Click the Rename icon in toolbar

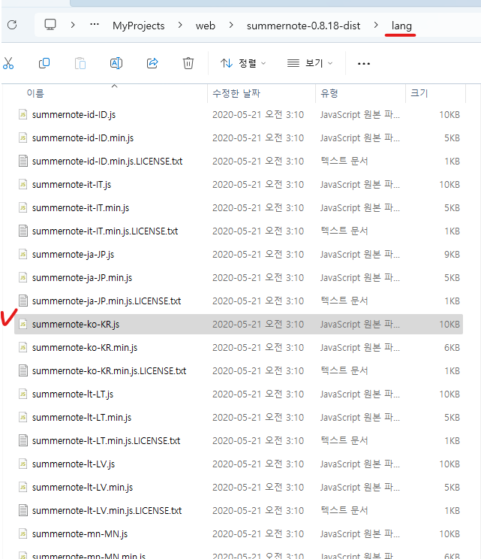pos(116,63)
